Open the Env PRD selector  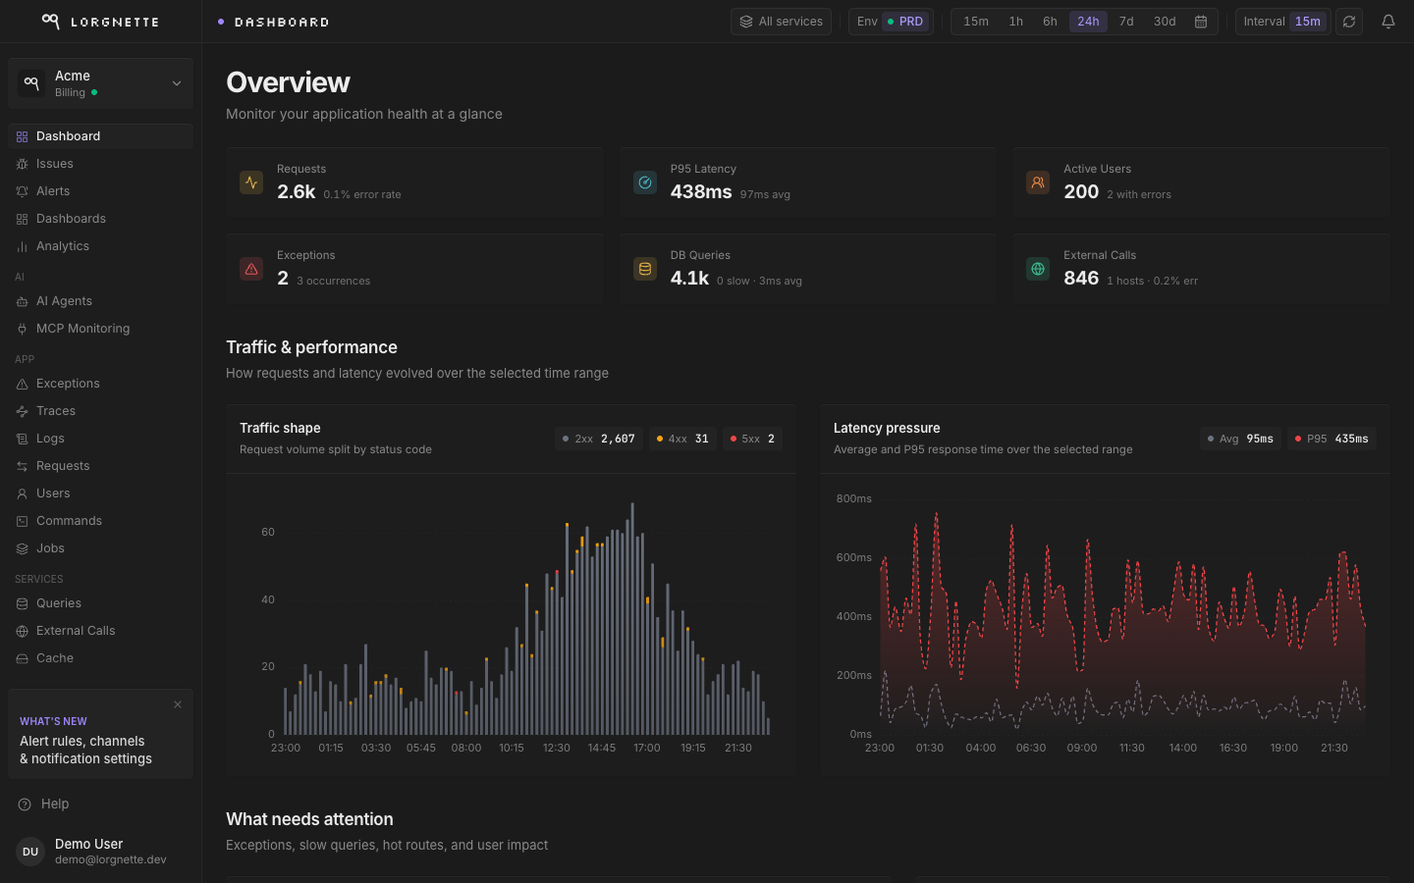coord(891,22)
